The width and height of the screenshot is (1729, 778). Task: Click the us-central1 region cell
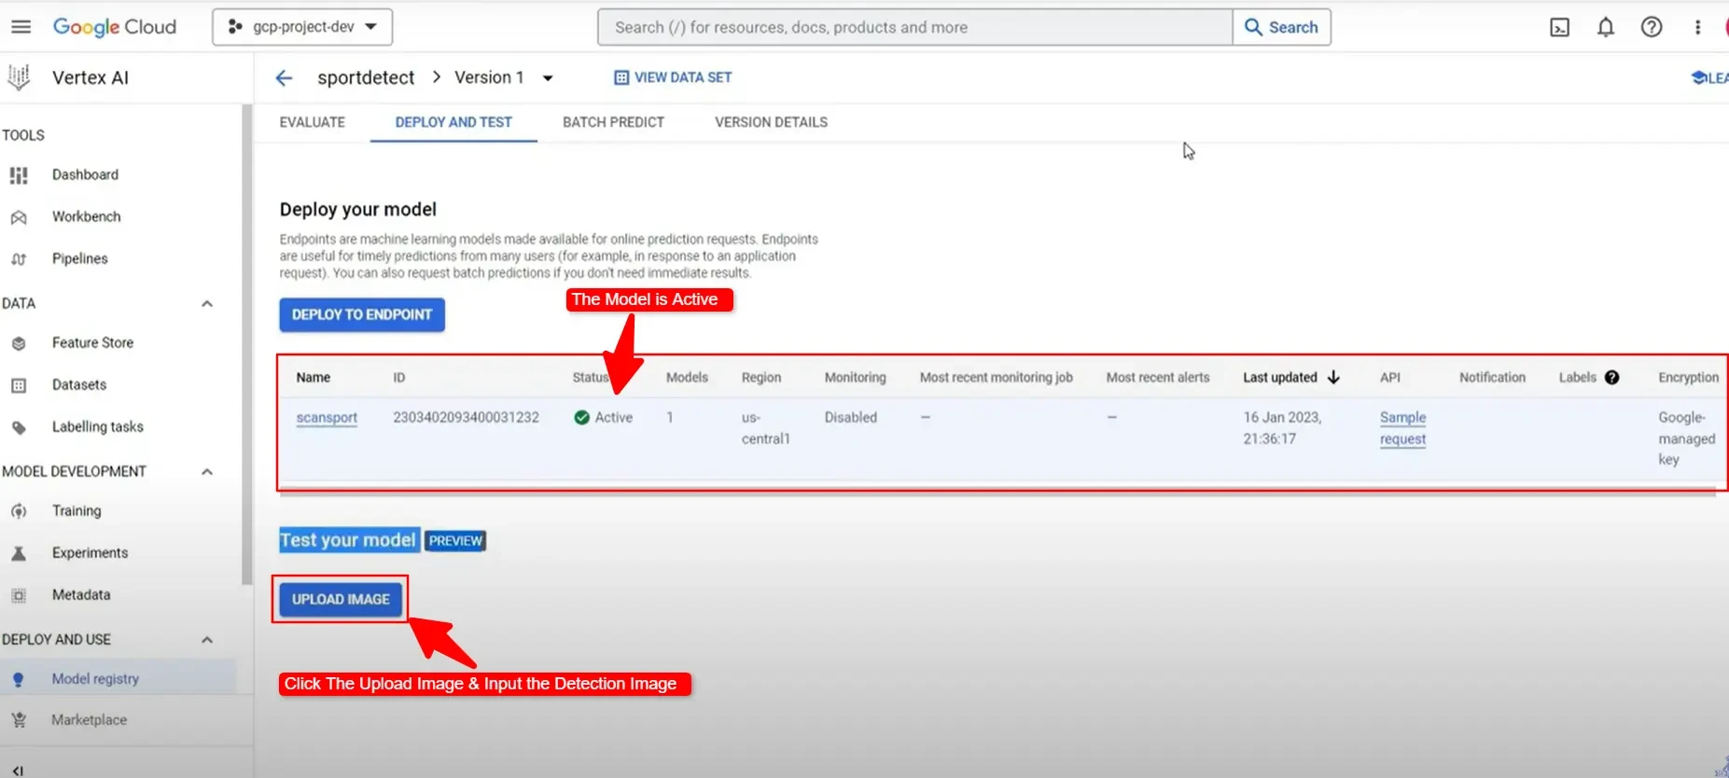click(x=765, y=428)
